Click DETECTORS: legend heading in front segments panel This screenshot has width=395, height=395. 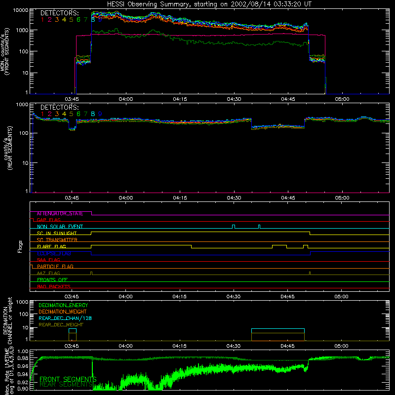click(59, 13)
